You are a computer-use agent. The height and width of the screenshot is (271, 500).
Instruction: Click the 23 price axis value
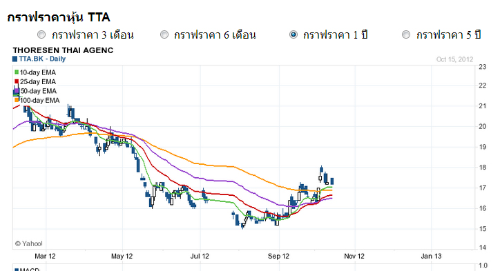tap(483, 67)
